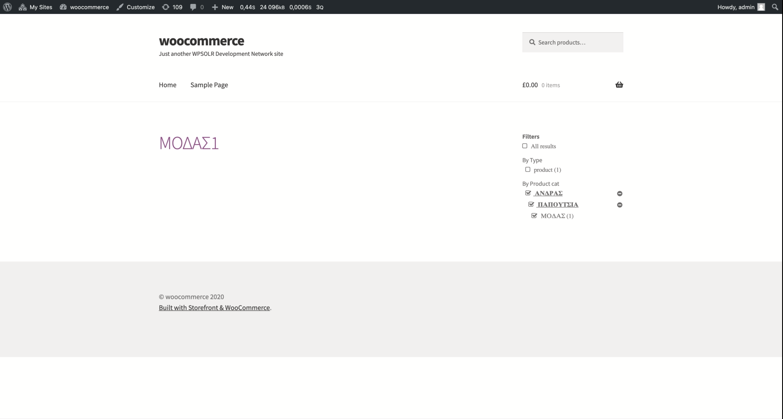Open the WordPress logo menu
The width and height of the screenshot is (783, 419).
(x=7, y=7)
